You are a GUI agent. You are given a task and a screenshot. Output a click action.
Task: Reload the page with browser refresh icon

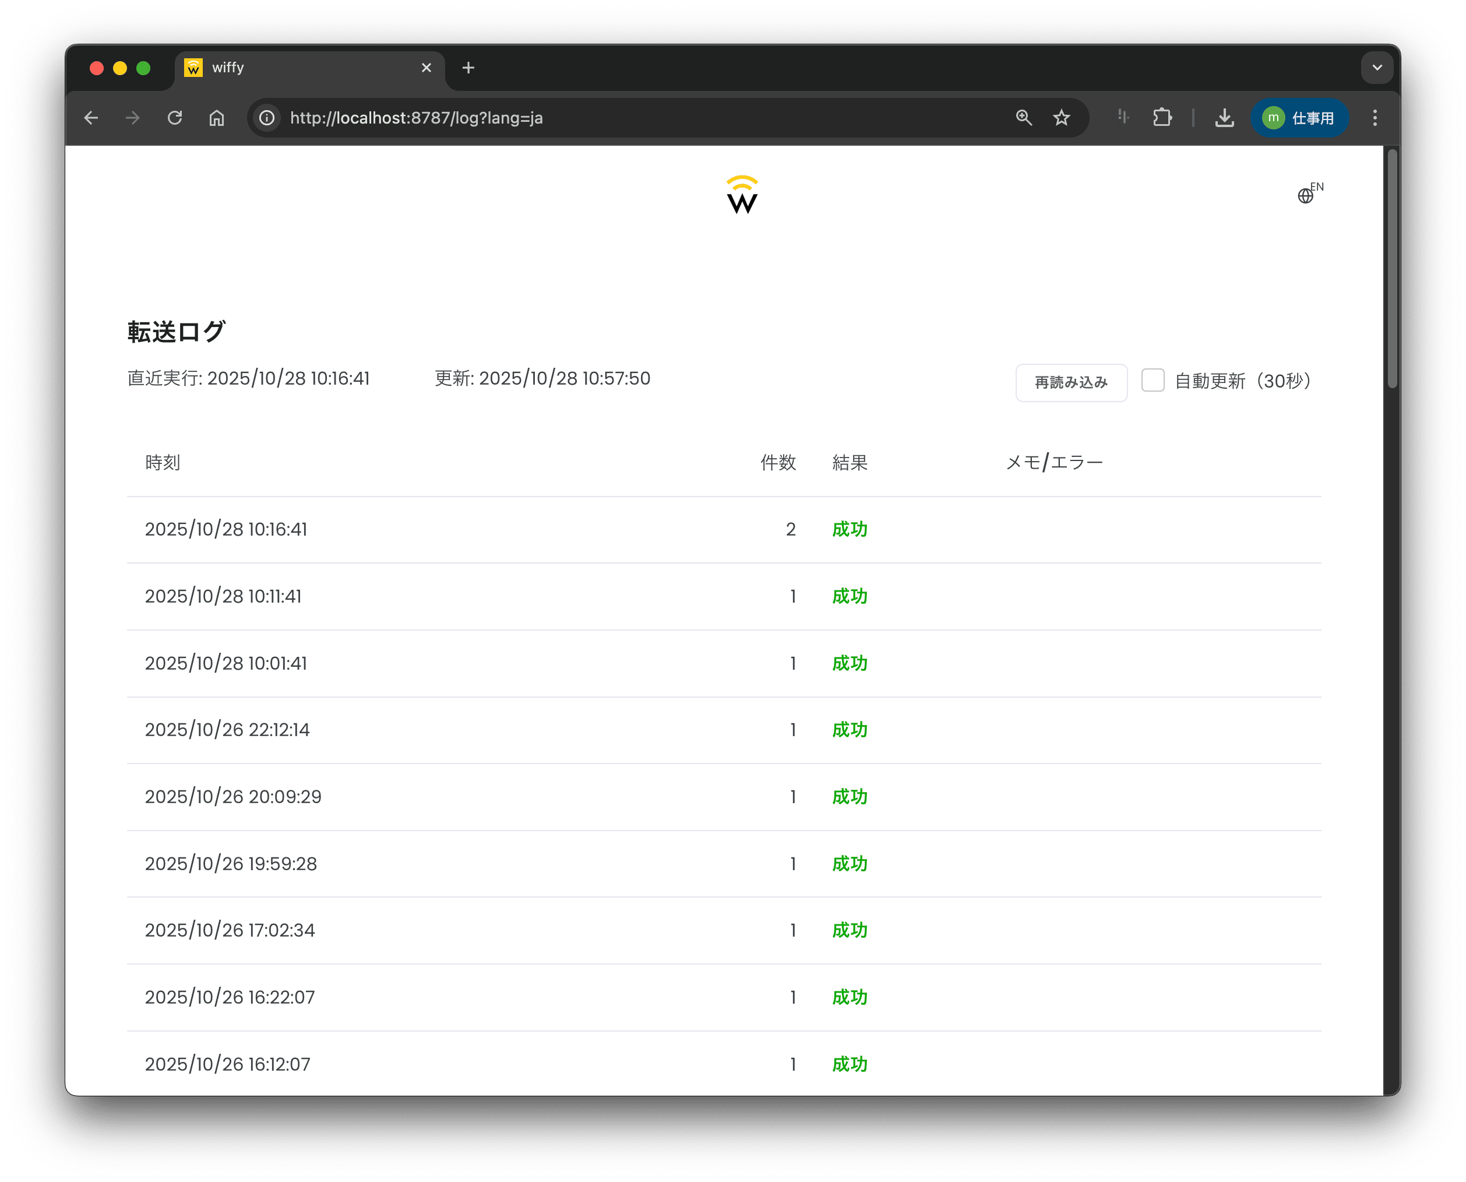[175, 118]
